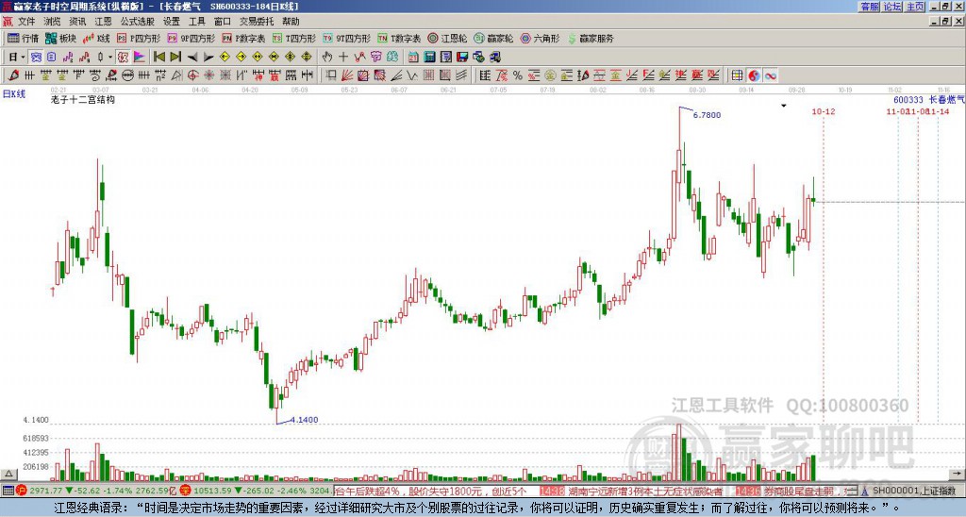Image resolution: width=966 pixels, height=517 pixels.
Task: Click the 客服 customer service link
Action: [x=869, y=7]
